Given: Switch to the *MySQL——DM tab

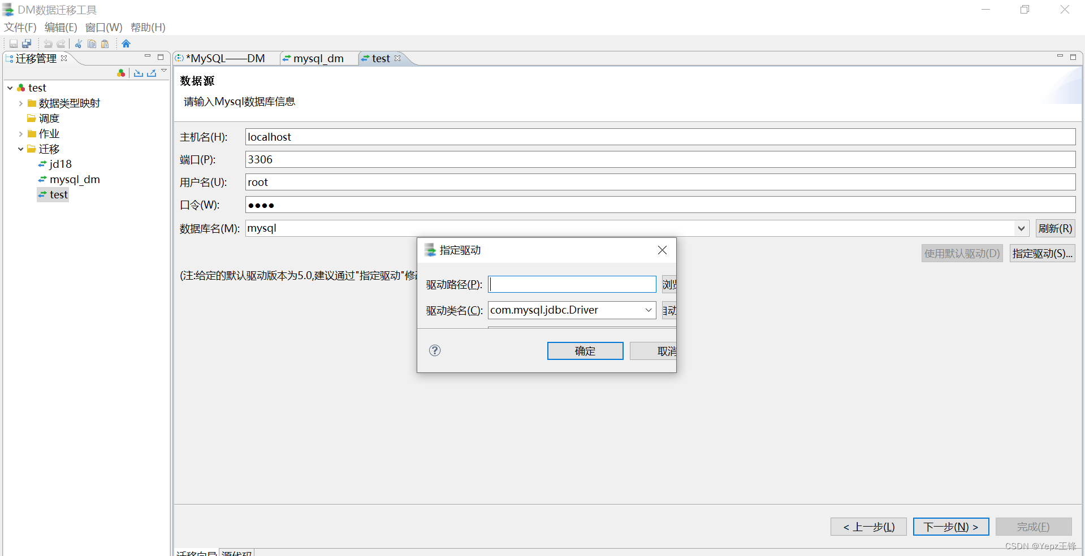Looking at the screenshot, I should pos(225,58).
